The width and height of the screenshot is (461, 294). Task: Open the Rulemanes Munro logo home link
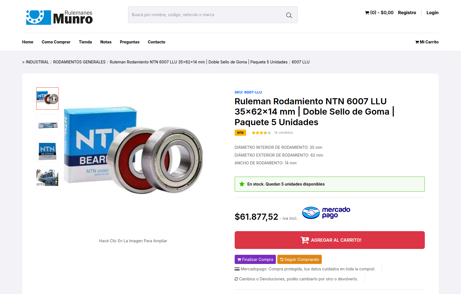coord(59,17)
